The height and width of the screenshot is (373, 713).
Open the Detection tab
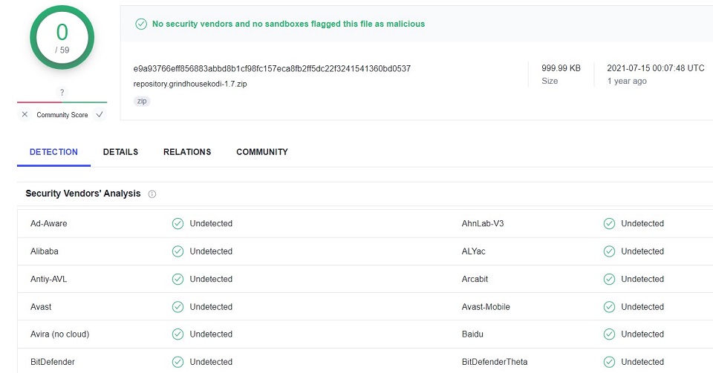click(x=53, y=152)
